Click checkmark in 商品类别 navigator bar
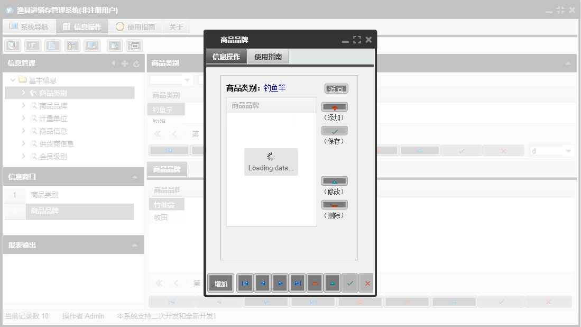Image resolution: width=581 pixels, height=327 pixels. coord(462,151)
